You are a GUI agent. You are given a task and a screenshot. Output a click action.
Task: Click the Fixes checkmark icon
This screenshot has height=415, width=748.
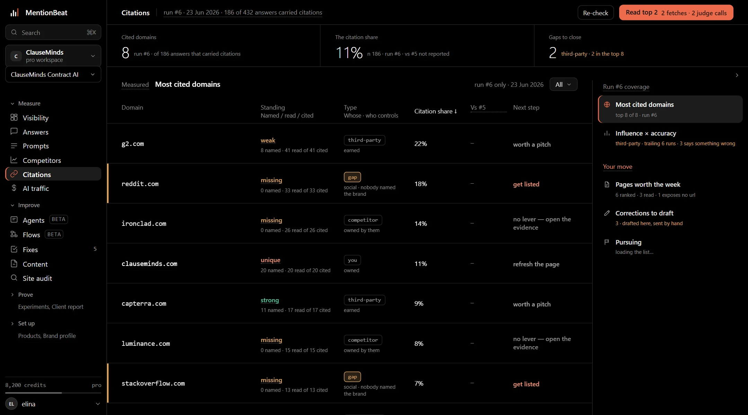(x=14, y=249)
